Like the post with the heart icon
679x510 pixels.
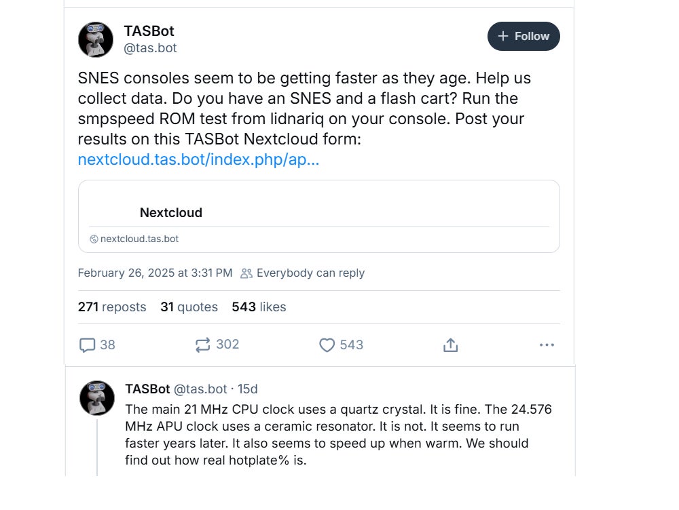coord(327,345)
